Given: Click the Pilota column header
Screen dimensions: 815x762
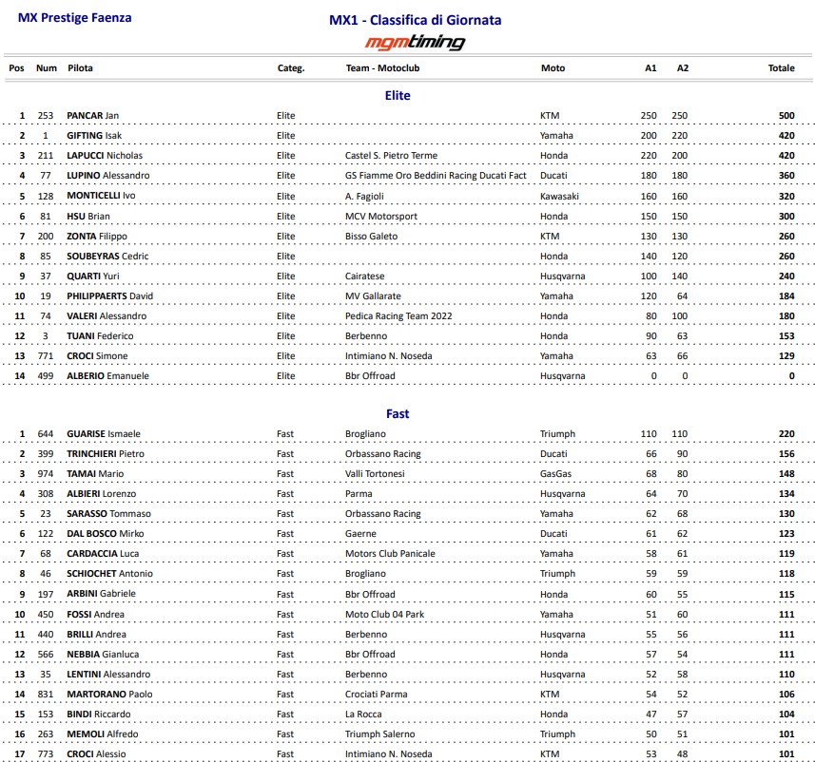Looking at the screenshot, I should tap(80, 68).
